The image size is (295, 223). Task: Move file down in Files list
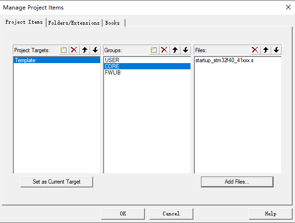tap(276, 50)
